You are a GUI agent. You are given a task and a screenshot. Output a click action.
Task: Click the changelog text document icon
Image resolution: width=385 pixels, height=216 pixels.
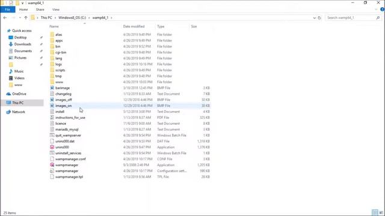click(x=52, y=94)
